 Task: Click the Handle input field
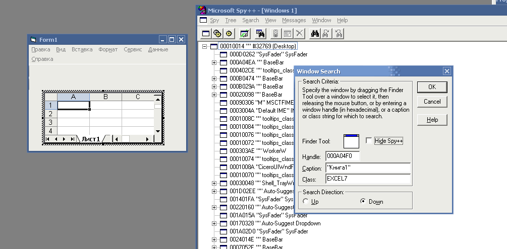pos(343,156)
